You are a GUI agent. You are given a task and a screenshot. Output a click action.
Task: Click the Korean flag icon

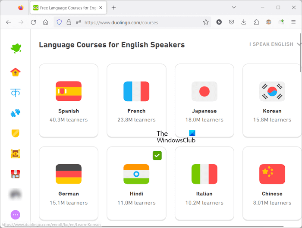point(272,91)
